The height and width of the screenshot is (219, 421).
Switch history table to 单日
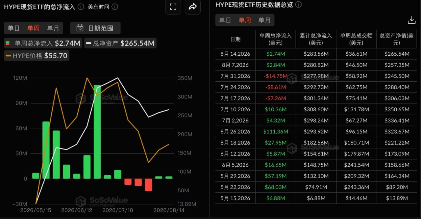225,20
